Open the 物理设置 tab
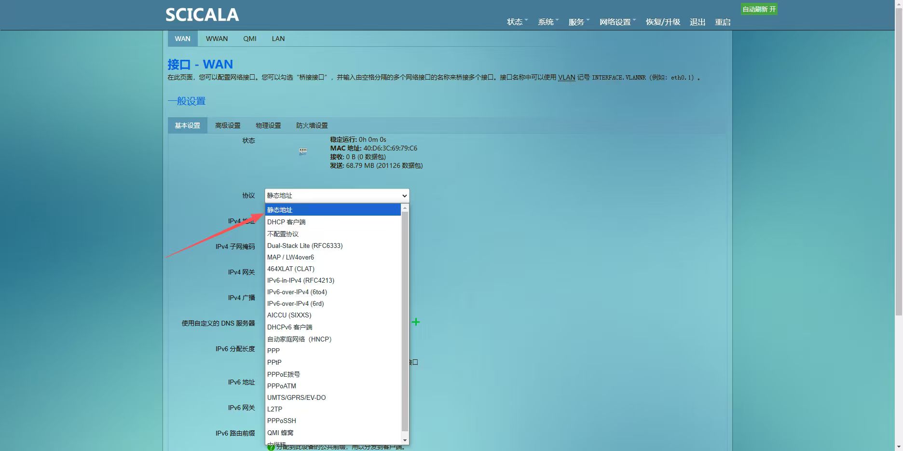This screenshot has height=451, width=903. [268, 125]
